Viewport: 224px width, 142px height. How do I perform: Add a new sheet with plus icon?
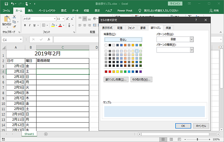pyautogui.click(x=46, y=134)
